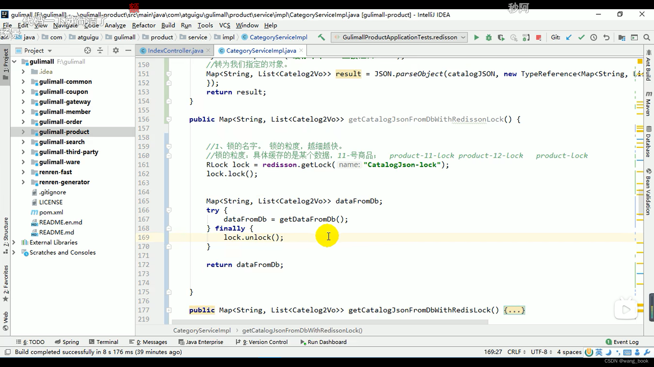Run the GulimallProductApplicationTests.redisson configuration

476,37
